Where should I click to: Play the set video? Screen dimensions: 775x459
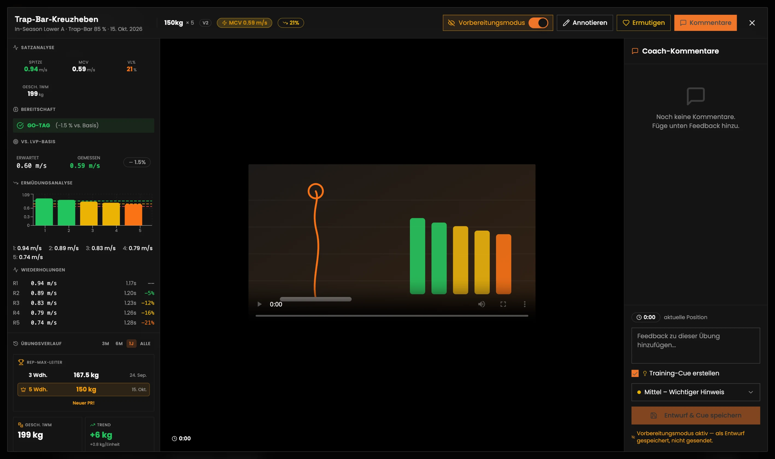pos(259,304)
